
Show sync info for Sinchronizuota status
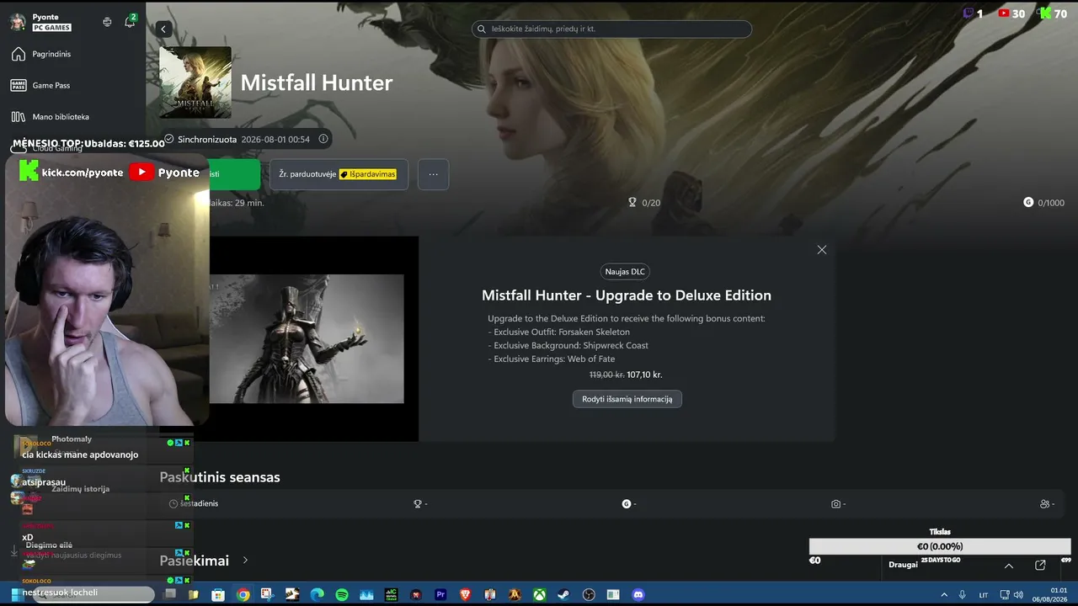pos(323,139)
